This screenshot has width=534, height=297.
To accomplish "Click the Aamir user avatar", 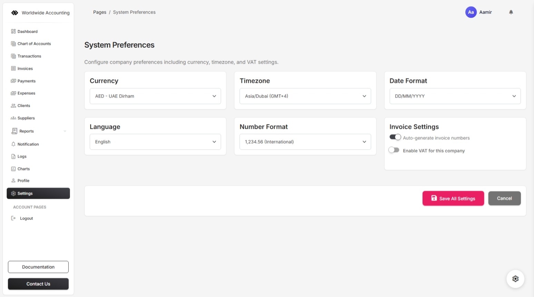I will [471, 12].
